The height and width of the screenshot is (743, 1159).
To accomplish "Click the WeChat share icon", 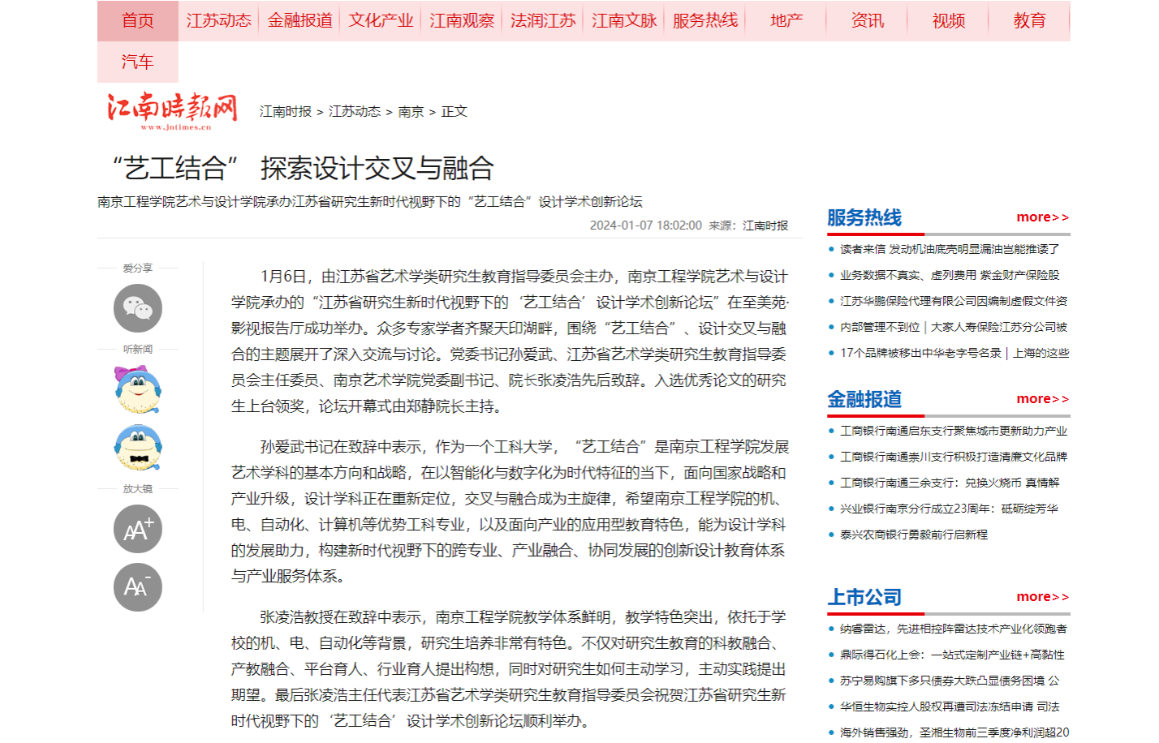I will [x=137, y=308].
